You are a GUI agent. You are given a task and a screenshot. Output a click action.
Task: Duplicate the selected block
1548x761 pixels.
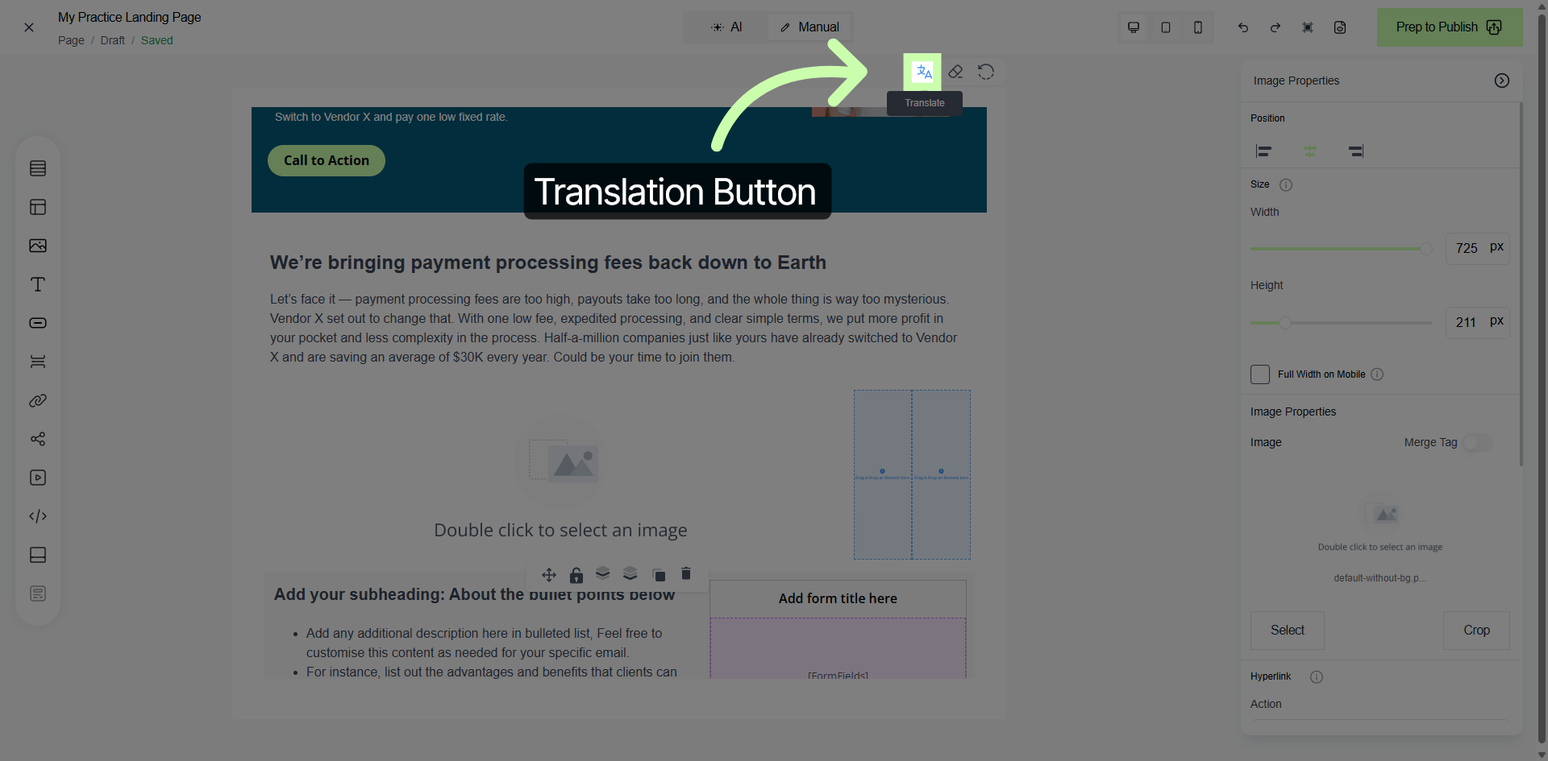point(659,574)
